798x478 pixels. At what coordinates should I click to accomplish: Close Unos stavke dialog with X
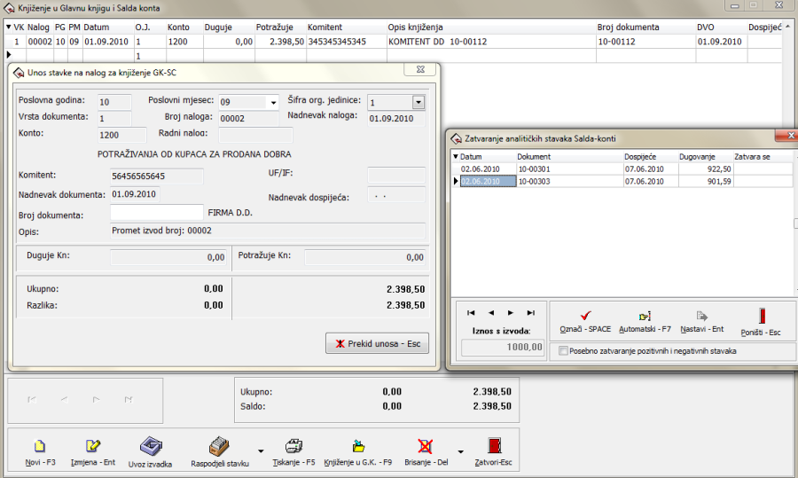click(x=420, y=69)
